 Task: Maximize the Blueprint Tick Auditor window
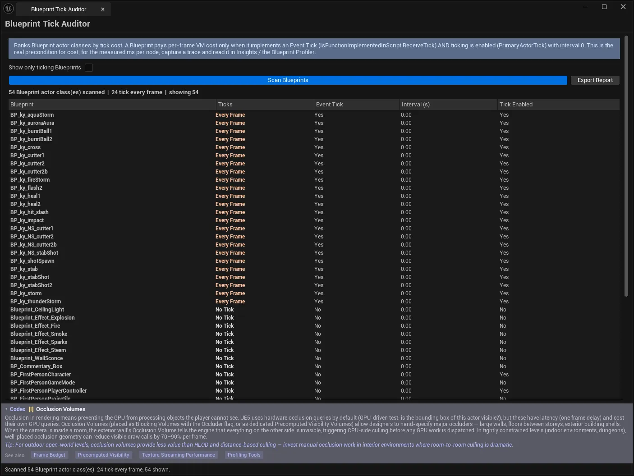pos(604,7)
